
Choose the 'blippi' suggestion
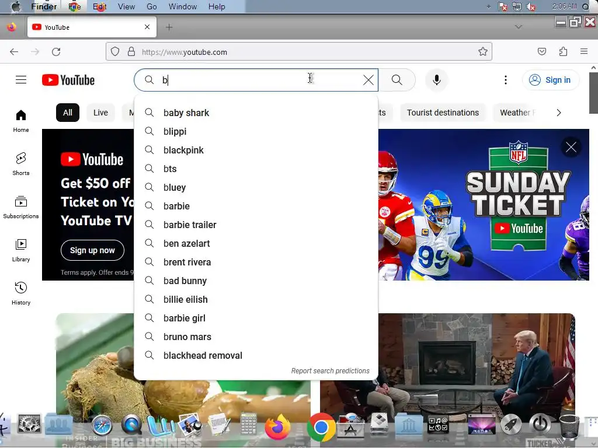pos(256,131)
